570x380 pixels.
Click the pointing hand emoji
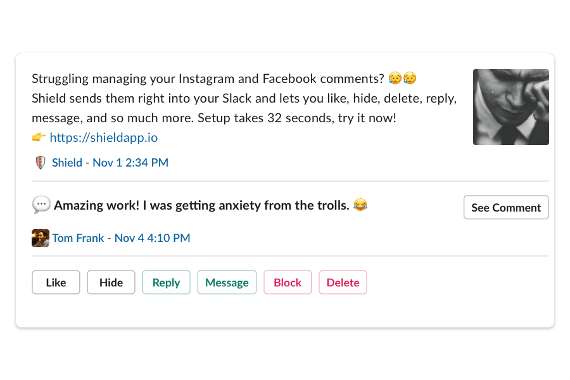[39, 137]
